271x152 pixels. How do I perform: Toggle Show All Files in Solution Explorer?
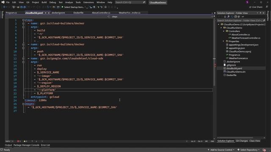(x=239, y=17)
